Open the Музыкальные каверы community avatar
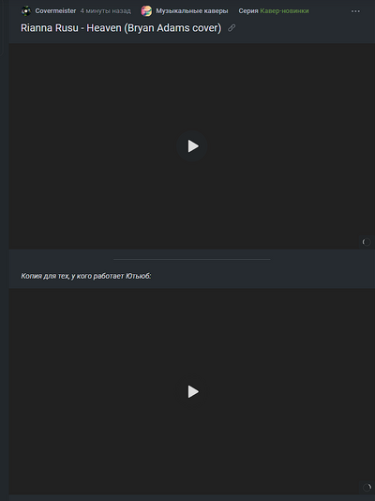Image resolution: width=375 pixels, height=501 pixels. [x=146, y=11]
